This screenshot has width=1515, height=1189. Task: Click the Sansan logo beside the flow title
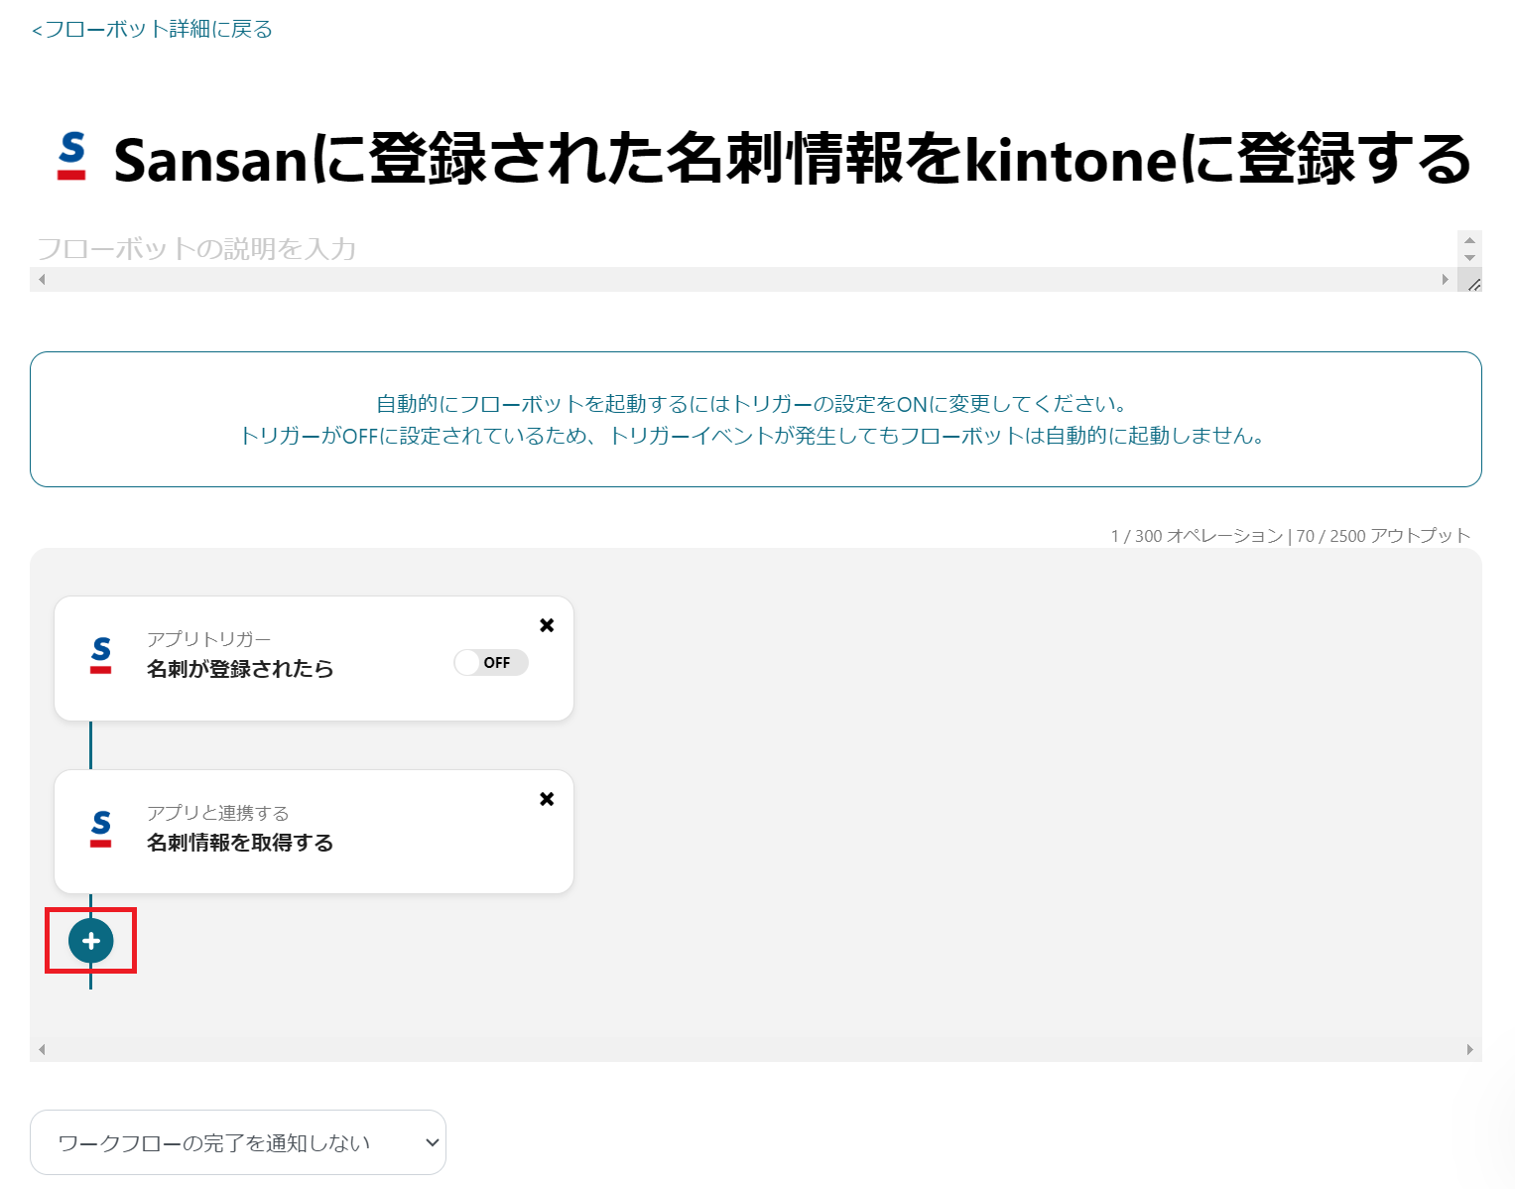[71, 157]
